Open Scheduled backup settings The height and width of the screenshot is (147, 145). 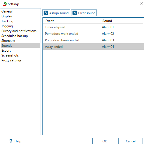(14, 36)
